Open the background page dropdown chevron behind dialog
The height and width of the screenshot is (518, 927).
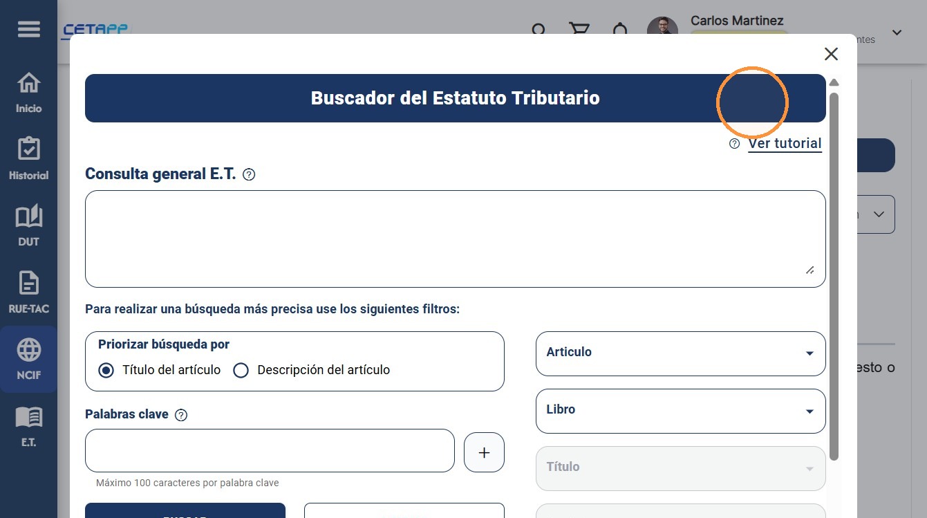pyautogui.click(x=879, y=214)
